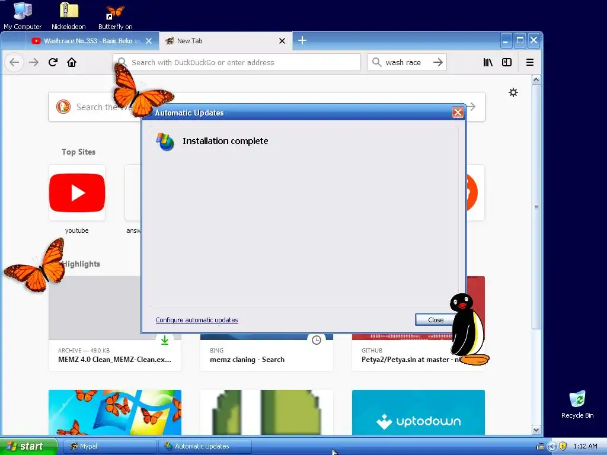This screenshot has width=607, height=455.
Task: Click the Installation complete text
Action: click(x=225, y=141)
